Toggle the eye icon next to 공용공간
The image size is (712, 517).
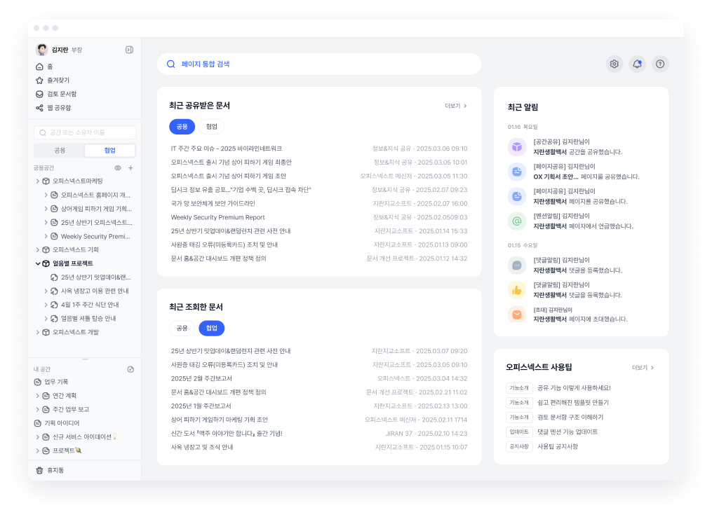tap(116, 168)
